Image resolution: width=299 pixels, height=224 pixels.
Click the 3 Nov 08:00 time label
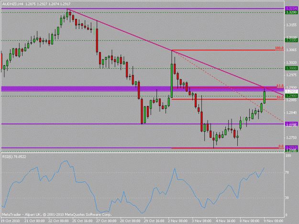(201, 221)
